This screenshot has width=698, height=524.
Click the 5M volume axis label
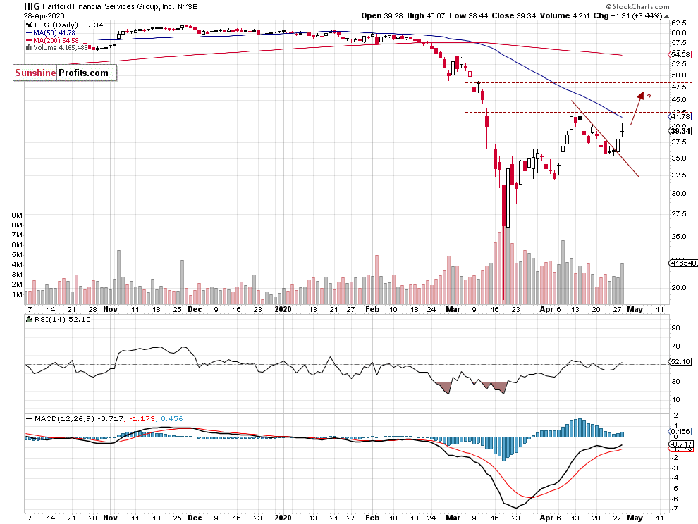pyautogui.click(x=17, y=255)
